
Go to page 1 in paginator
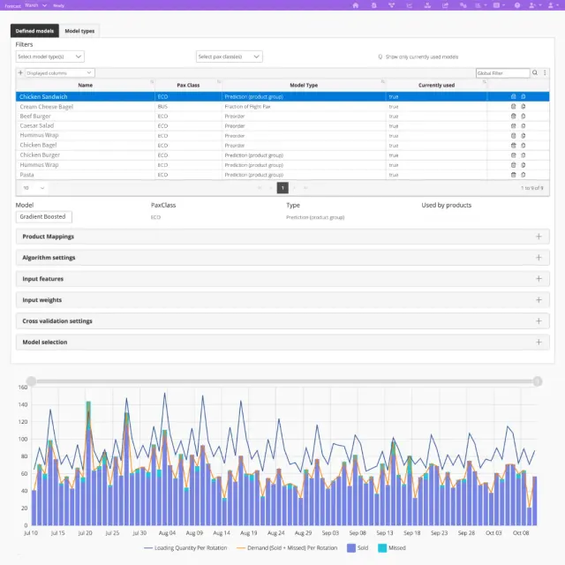282,188
